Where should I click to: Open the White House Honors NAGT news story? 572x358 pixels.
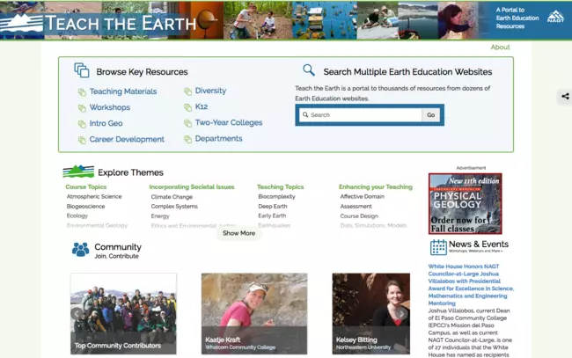pyautogui.click(x=471, y=285)
